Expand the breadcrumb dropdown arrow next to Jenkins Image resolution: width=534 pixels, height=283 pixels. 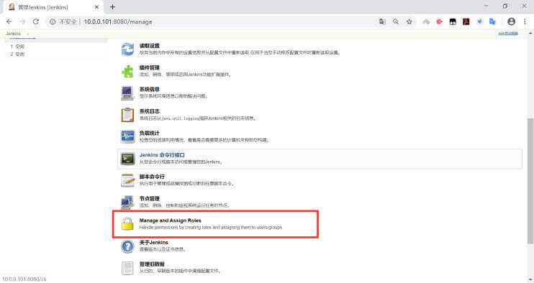click(28, 34)
